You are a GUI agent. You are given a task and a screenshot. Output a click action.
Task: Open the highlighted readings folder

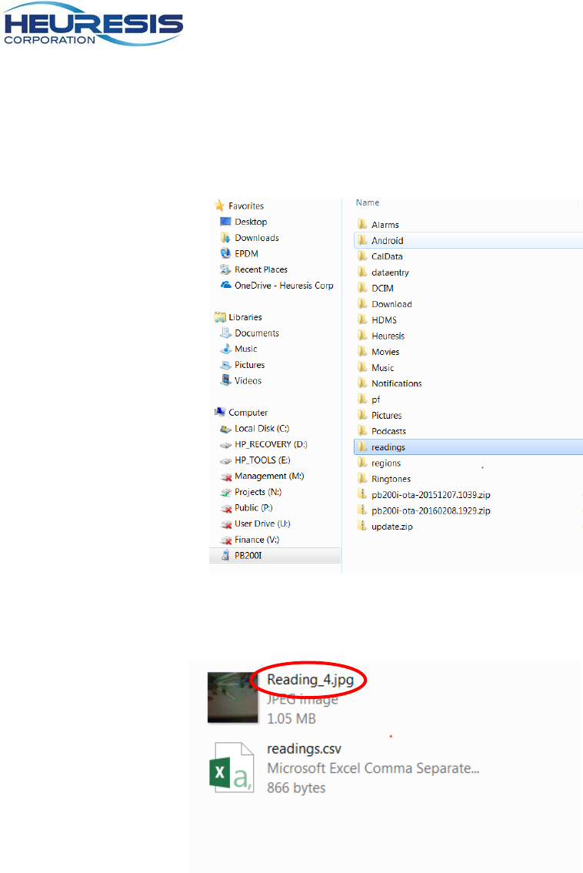[468, 447]
